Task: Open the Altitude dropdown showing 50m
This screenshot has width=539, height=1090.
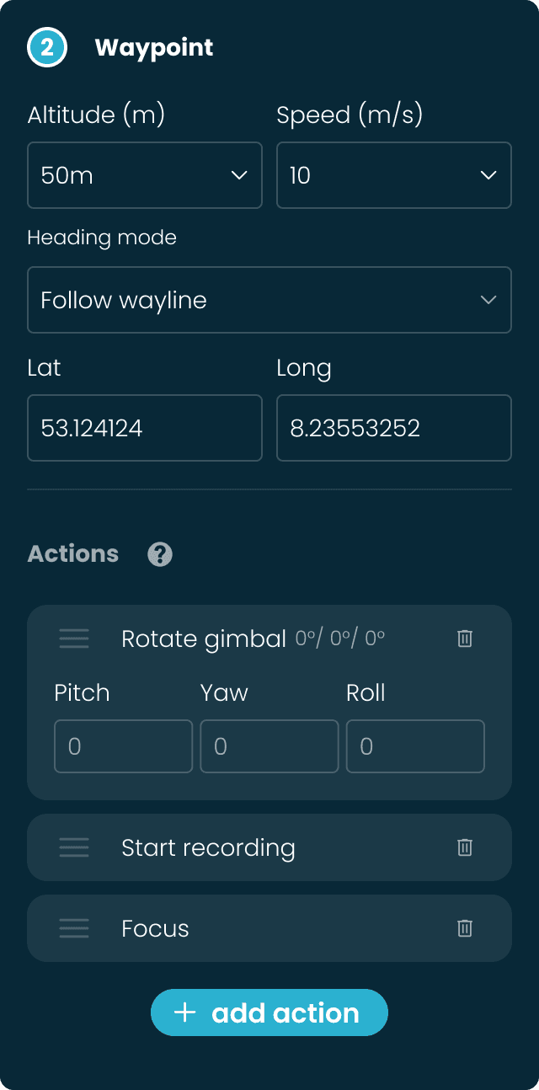Action: click(144, 175)
